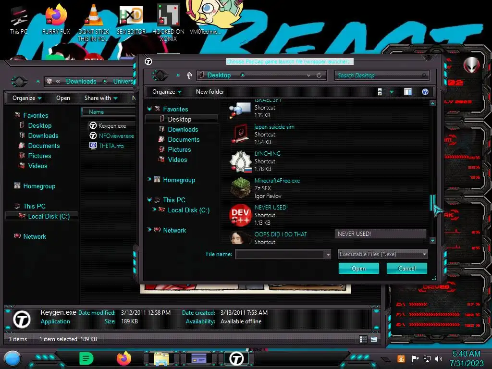This screenshot has width=492, height=369.
Task: Toggle the preview pane icon in dialog
Action: pos(407,92)
